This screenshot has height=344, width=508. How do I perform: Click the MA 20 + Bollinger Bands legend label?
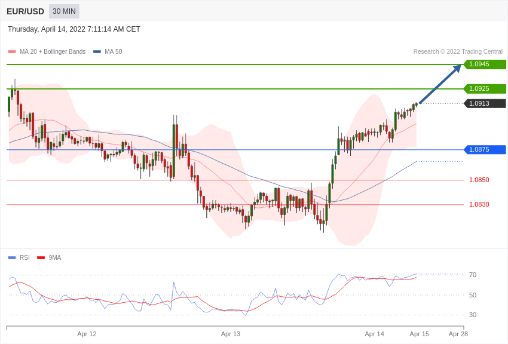point(53,51)
